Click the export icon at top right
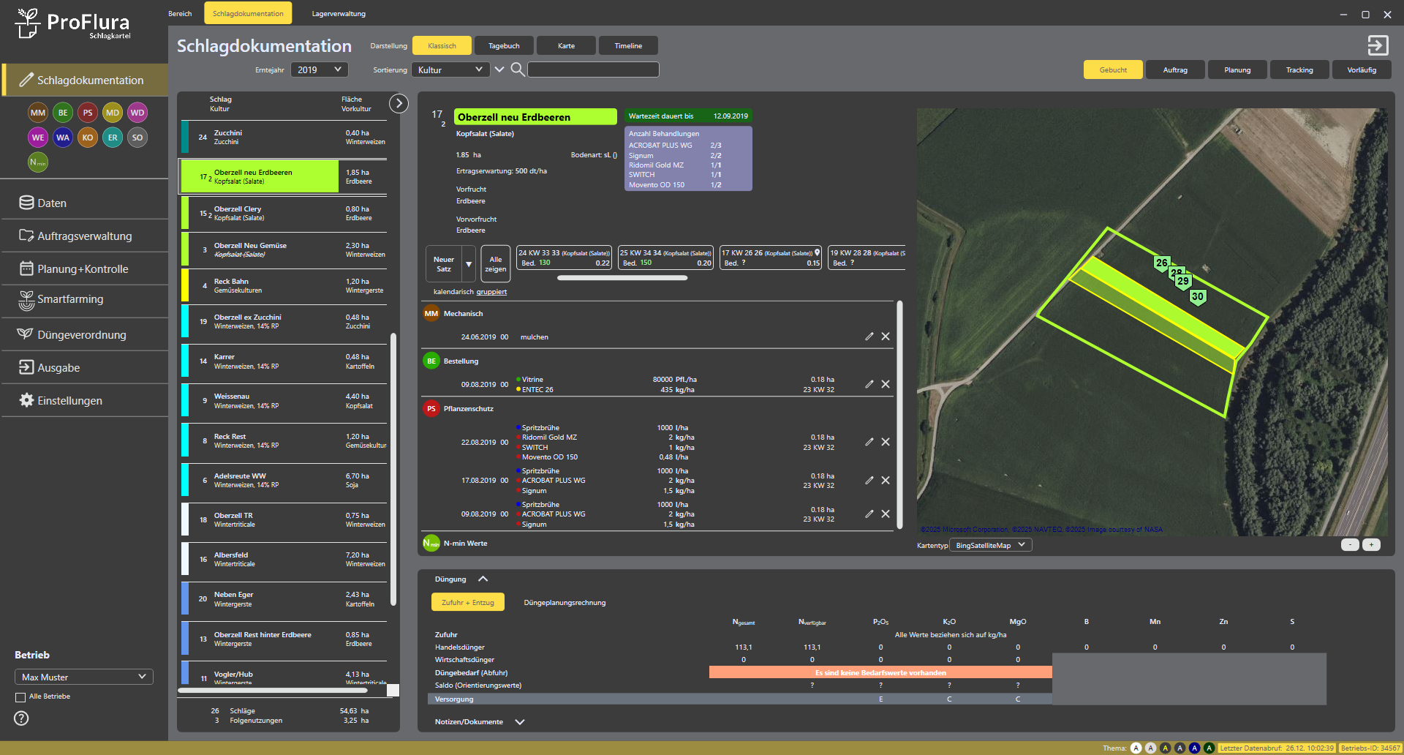1404x755 pixels. [1378, 45]
